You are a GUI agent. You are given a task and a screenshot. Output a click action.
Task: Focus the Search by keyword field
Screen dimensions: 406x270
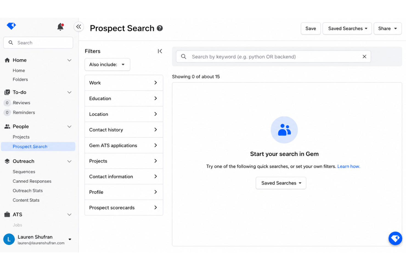pos(273,57)
